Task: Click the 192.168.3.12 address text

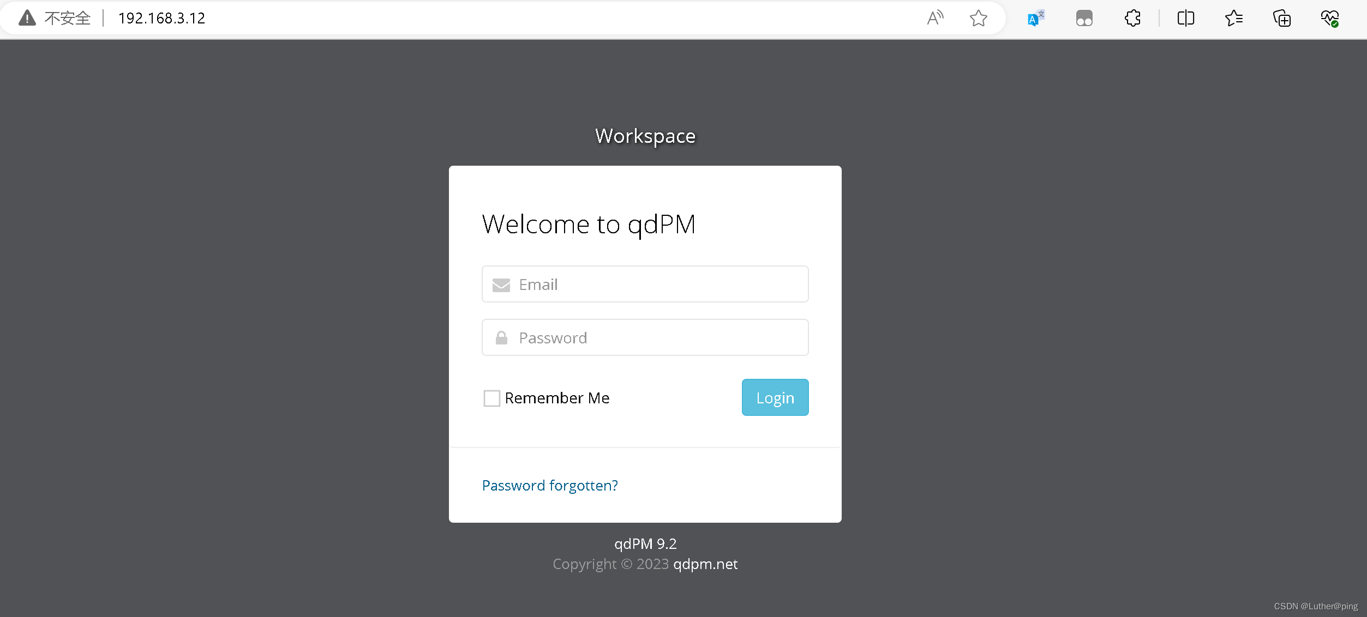Action: 161,19
